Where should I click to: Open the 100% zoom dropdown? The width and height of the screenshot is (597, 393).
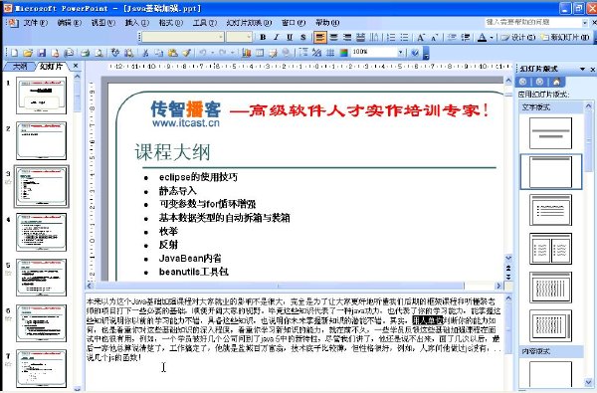[400, 53]
